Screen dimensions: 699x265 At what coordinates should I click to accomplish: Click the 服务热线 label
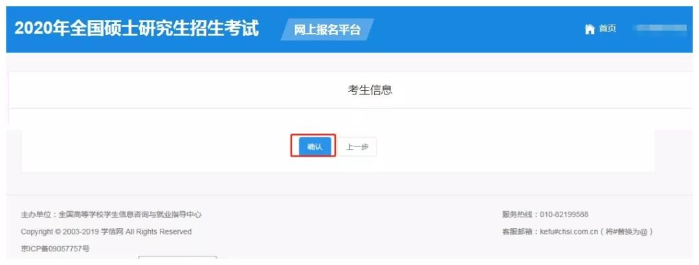(518, 214)
